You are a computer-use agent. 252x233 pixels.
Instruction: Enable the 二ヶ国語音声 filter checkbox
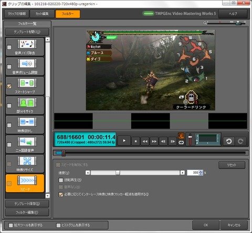9,145
